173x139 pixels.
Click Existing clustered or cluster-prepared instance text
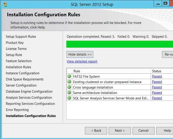click(107, 82)
